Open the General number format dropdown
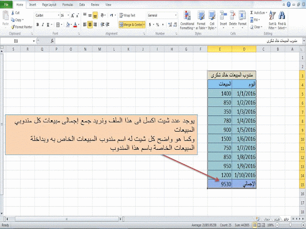 coord(175,15)
